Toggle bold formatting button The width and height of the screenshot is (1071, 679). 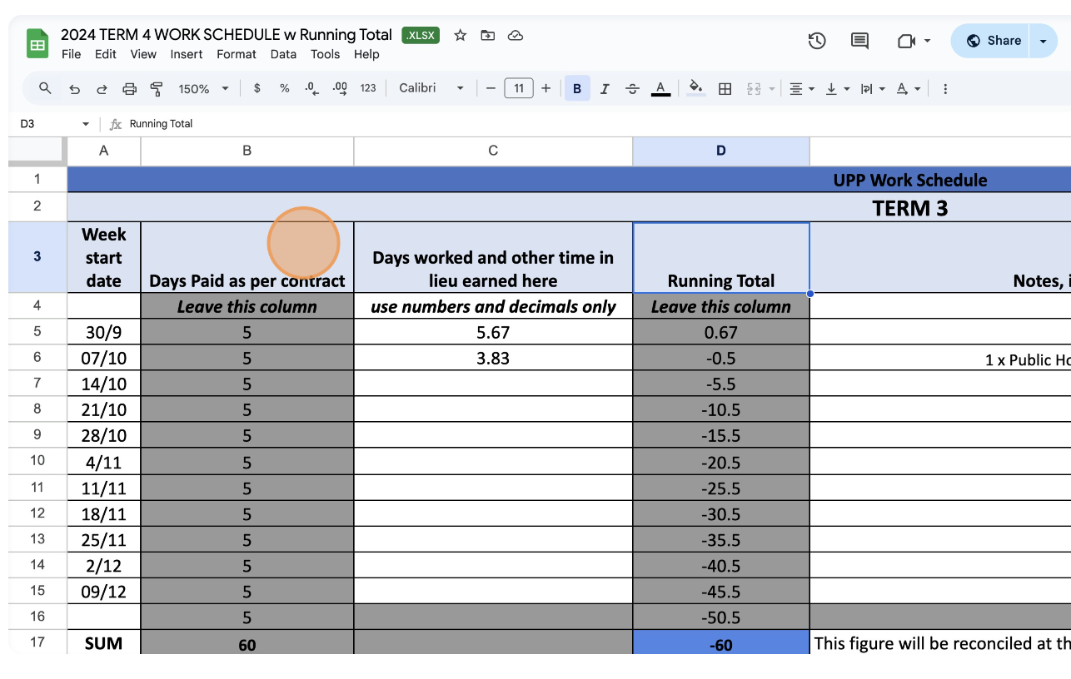tap(577, 88)
